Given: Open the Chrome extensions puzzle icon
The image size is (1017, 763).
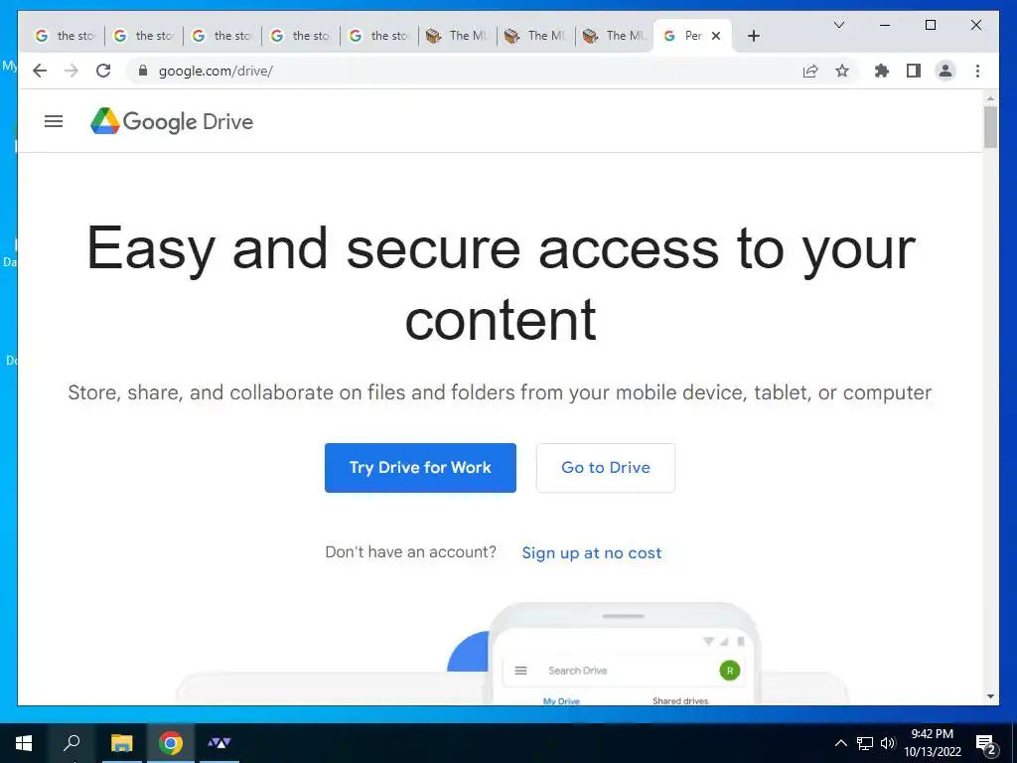Looking at the screenshot, I should 882,71.
